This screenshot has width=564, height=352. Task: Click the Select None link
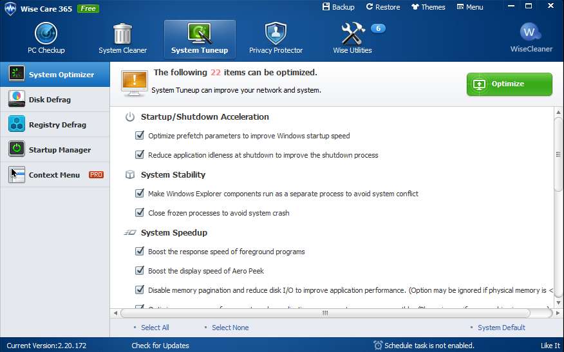[230, 328]
